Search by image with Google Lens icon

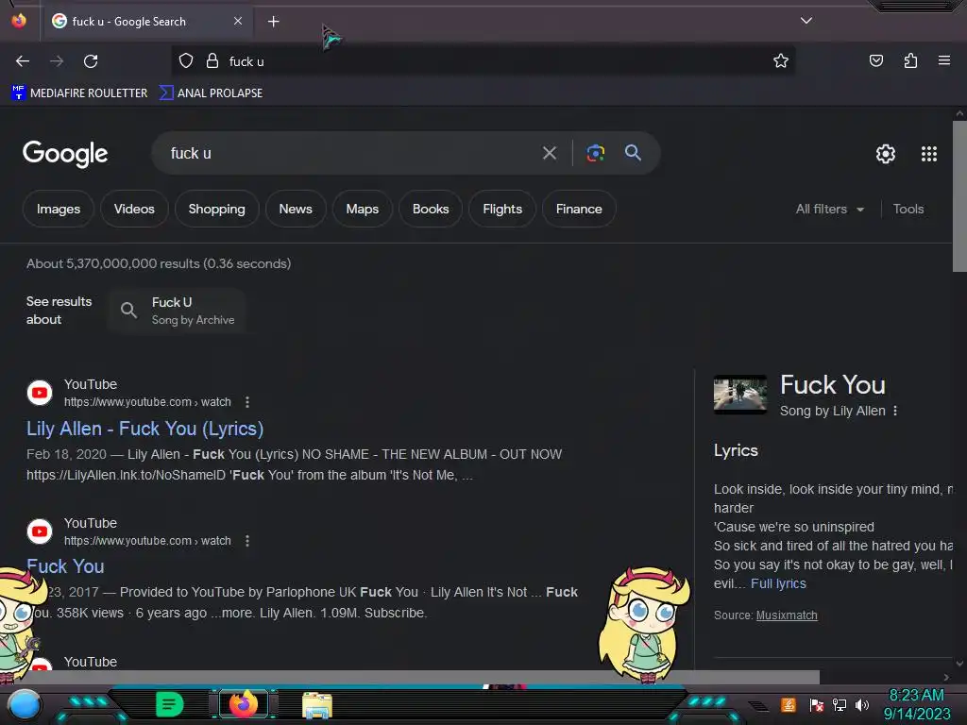(x=595, y=153)
